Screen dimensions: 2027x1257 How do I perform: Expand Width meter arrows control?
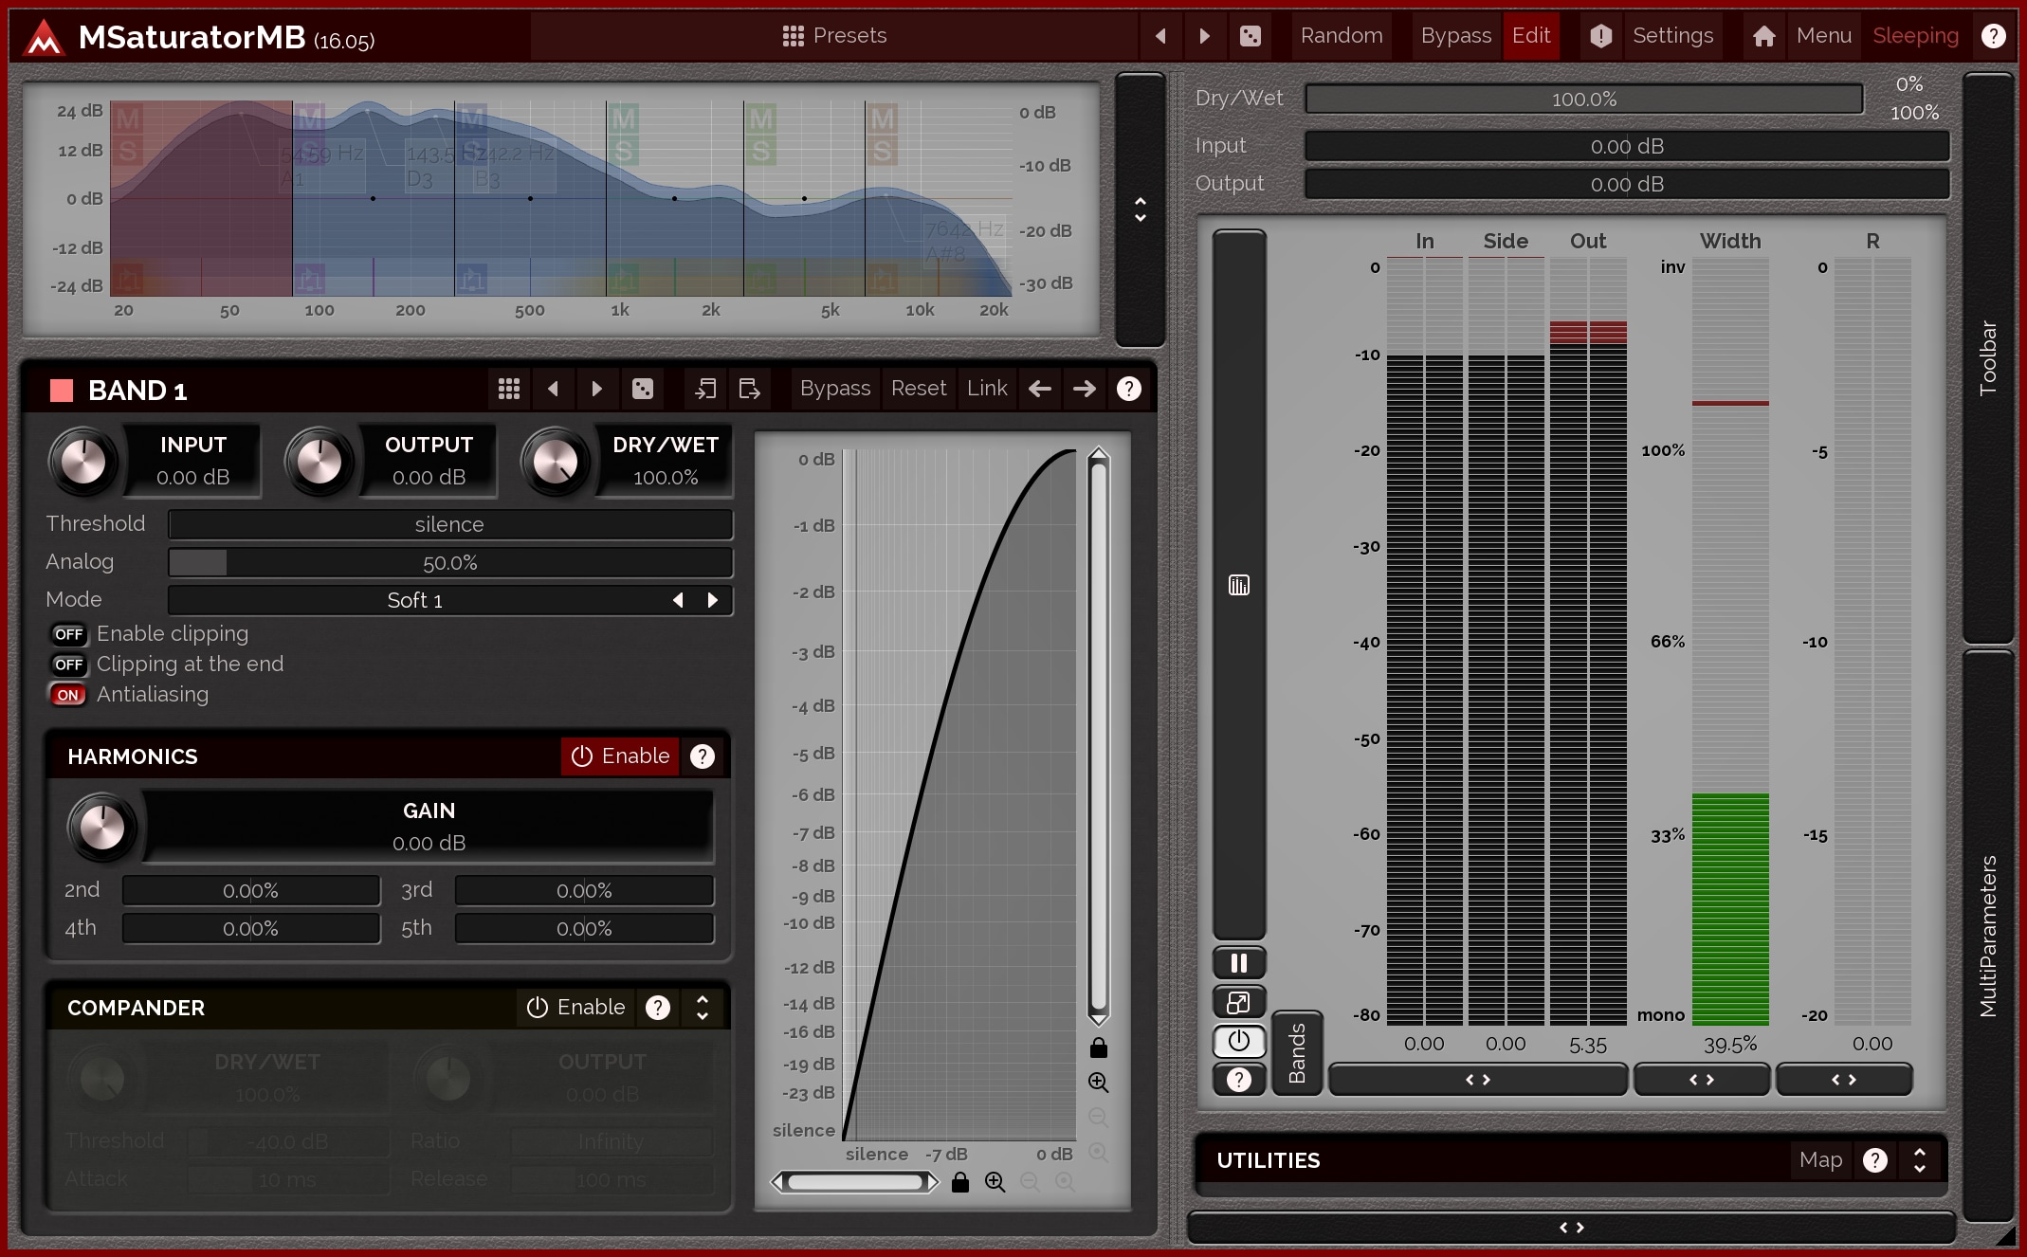pos(1702,1080)
